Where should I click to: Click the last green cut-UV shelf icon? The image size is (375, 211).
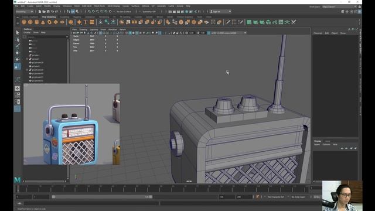tap(294, 22)
